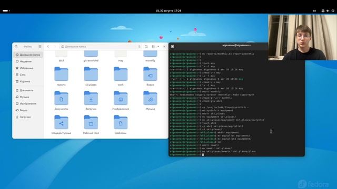
Task: Select the work folder icon
Action: click(x=121, y=74)
